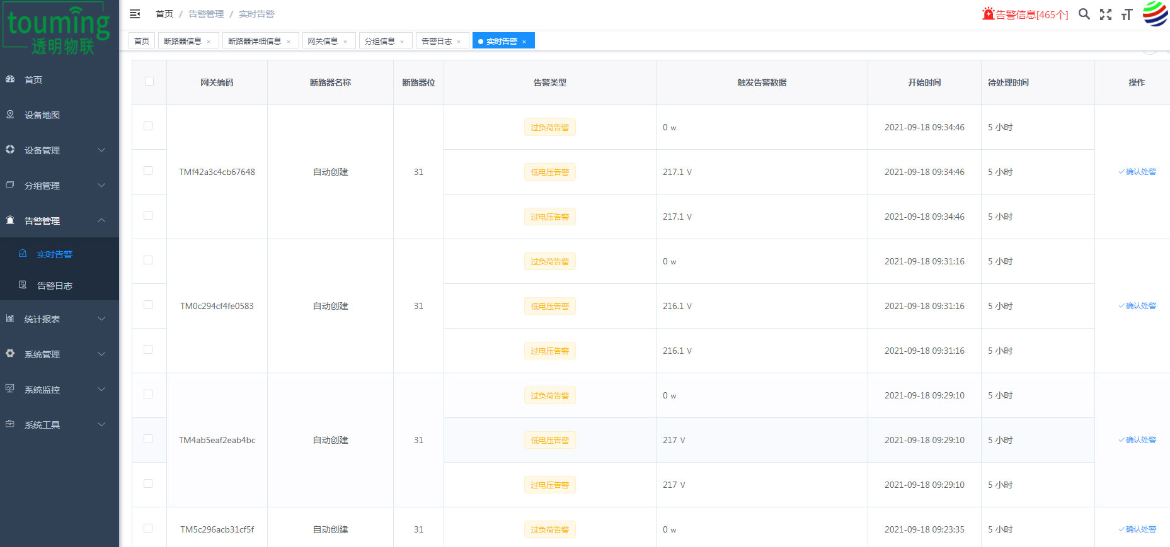Select checkbox for TM0c294cf4fe0583 低电压告警 row
This screenshot has width=1170, height=547.
[x=148, y=305]
